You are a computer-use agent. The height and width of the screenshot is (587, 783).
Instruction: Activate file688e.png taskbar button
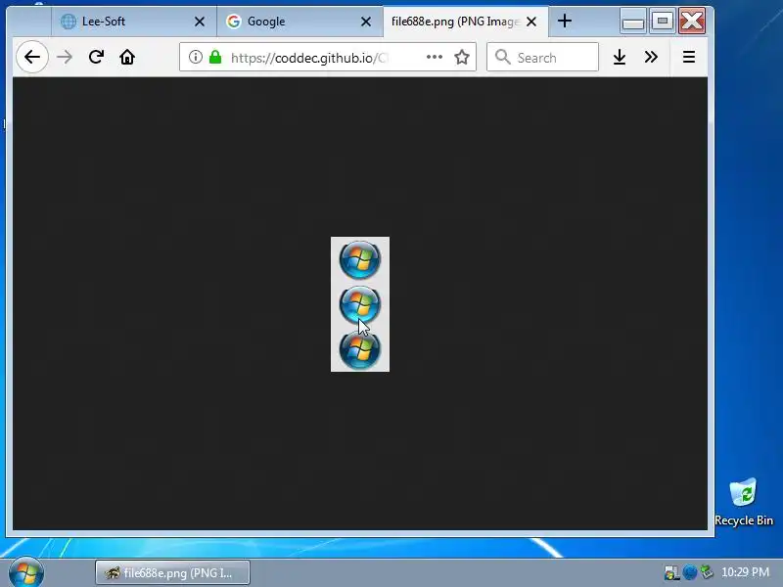[173, 572]
